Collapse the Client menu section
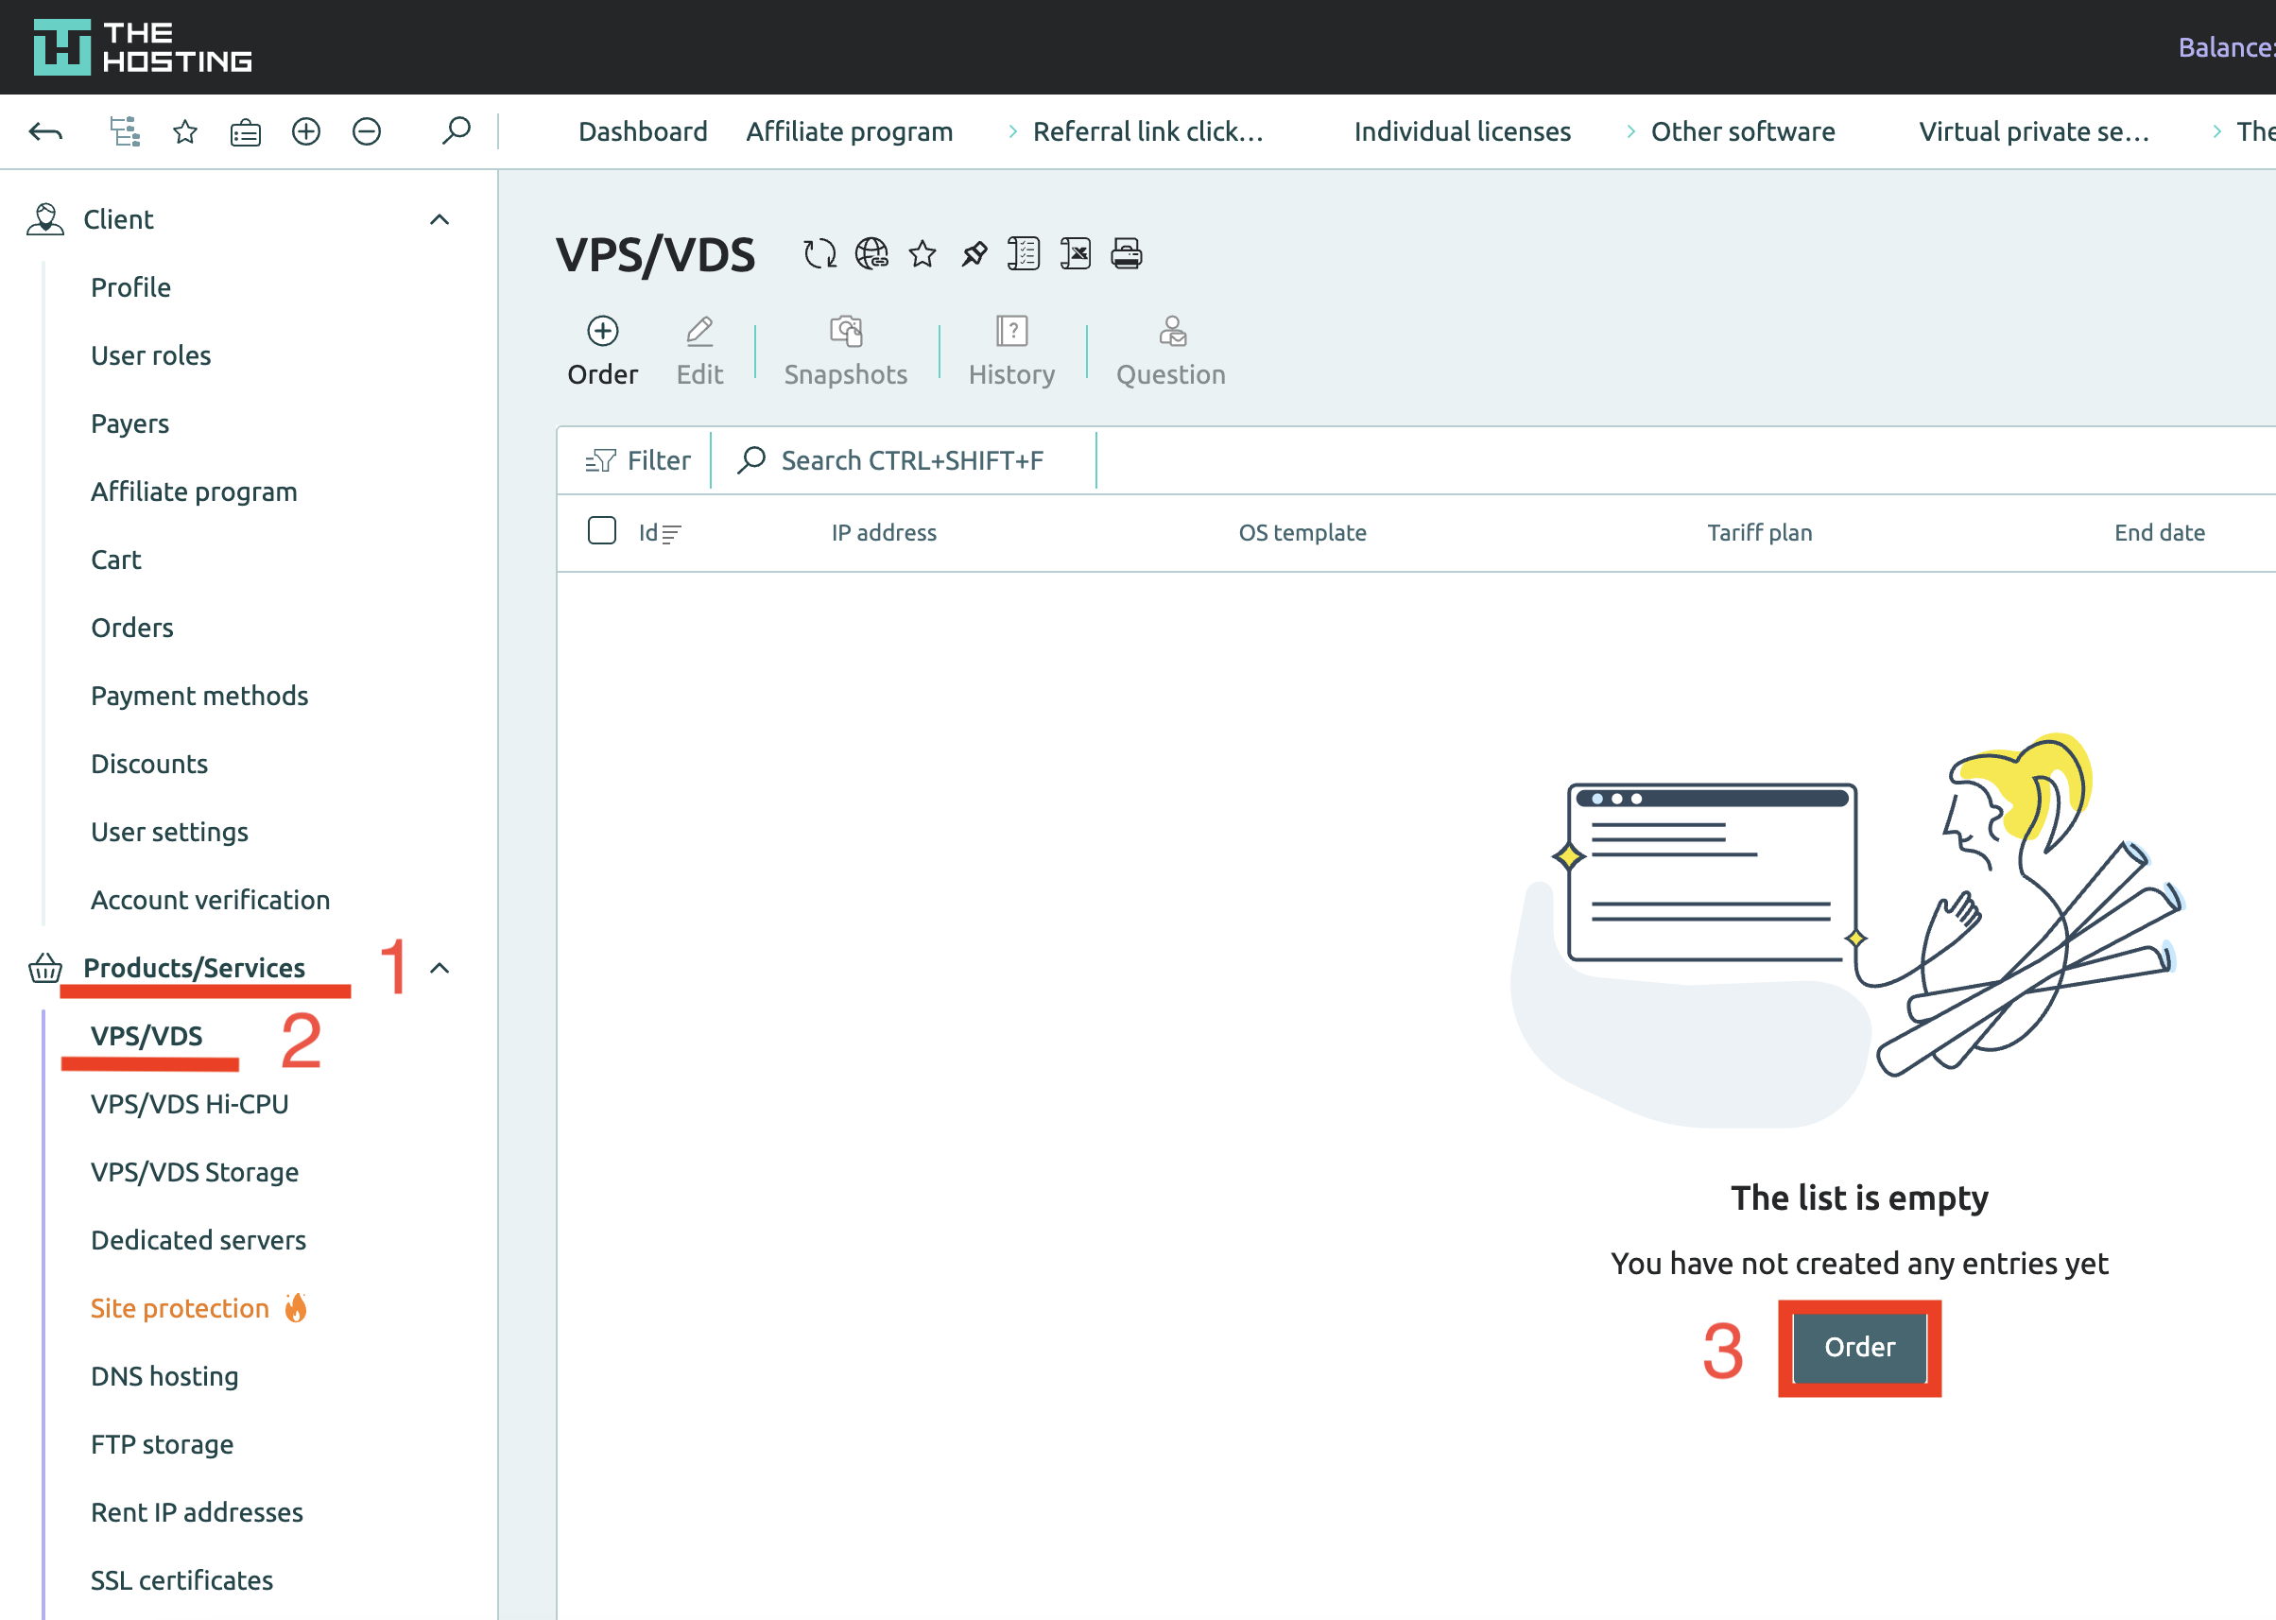The width and height of the screenshot is (2276, 1620). point(439,219)
